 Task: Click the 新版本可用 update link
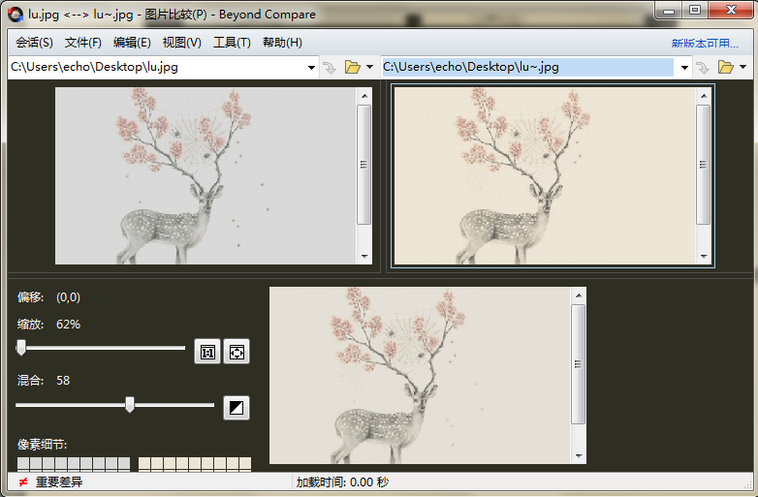(705, 44)
